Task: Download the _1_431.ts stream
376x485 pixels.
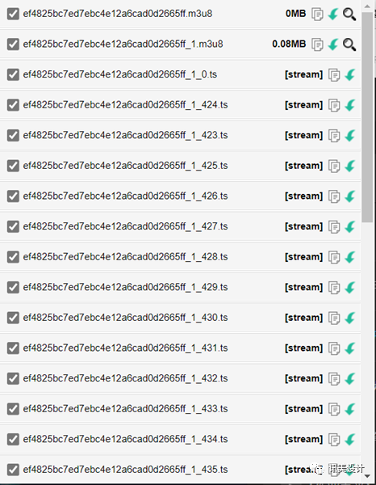Action: 349,348
